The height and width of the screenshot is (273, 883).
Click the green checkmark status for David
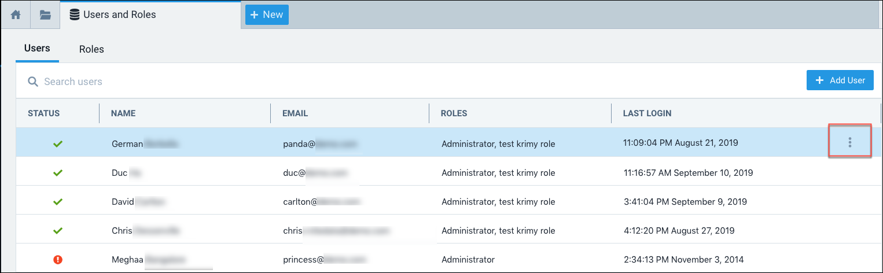point(57,201)
